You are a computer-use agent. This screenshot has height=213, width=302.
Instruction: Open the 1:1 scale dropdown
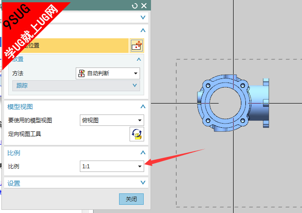click(x=112, y=166)
